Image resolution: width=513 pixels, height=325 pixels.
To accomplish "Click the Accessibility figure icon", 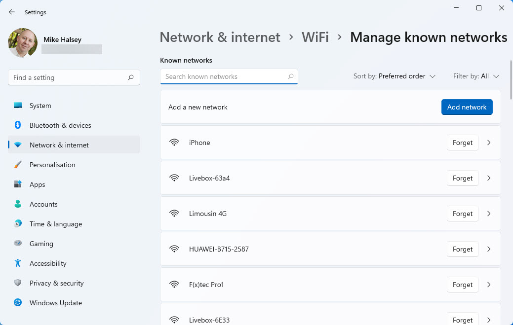I will [18, 263].
